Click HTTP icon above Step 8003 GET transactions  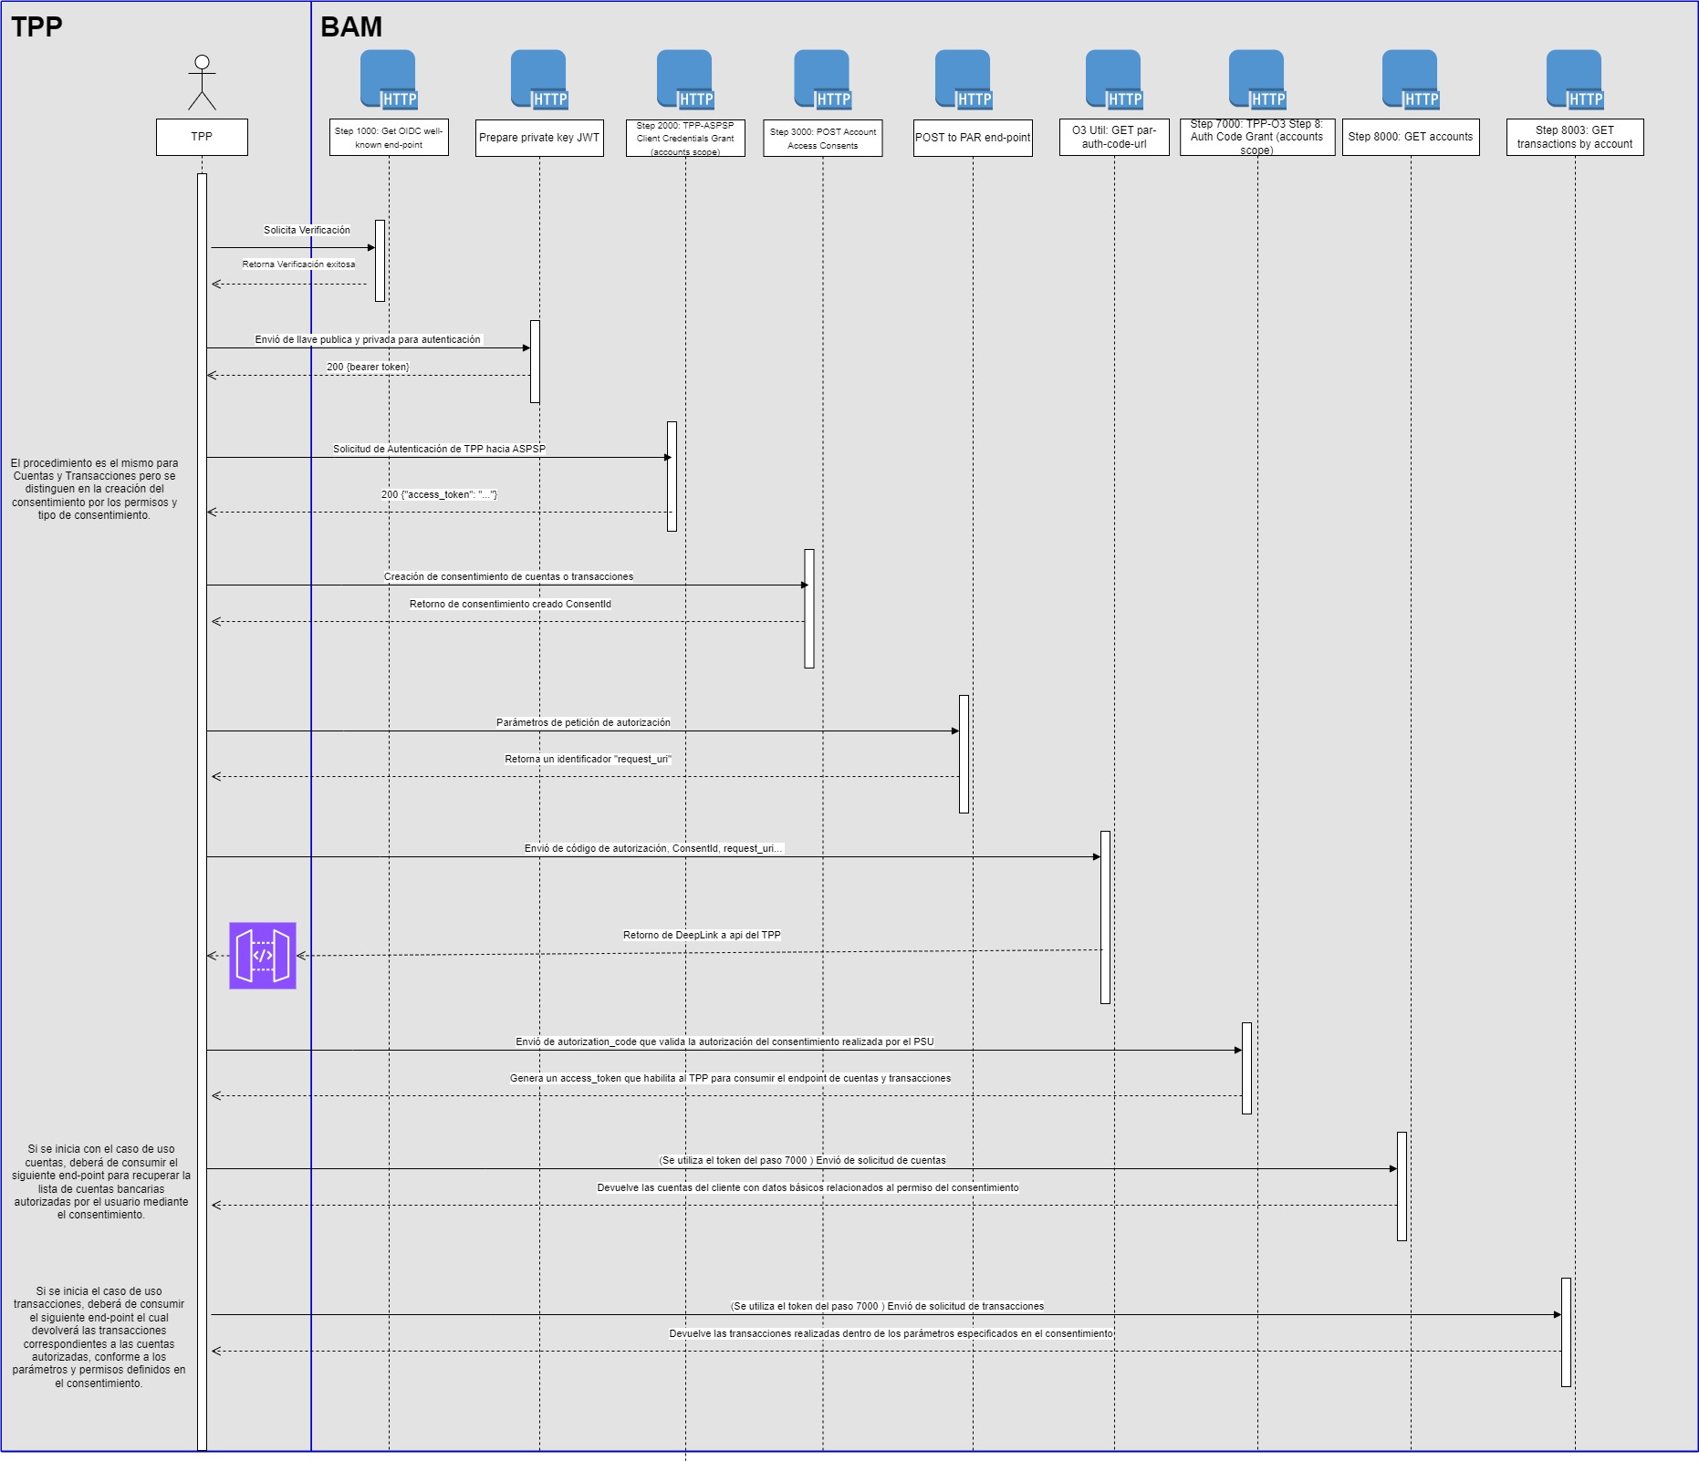pos(1575,80)
